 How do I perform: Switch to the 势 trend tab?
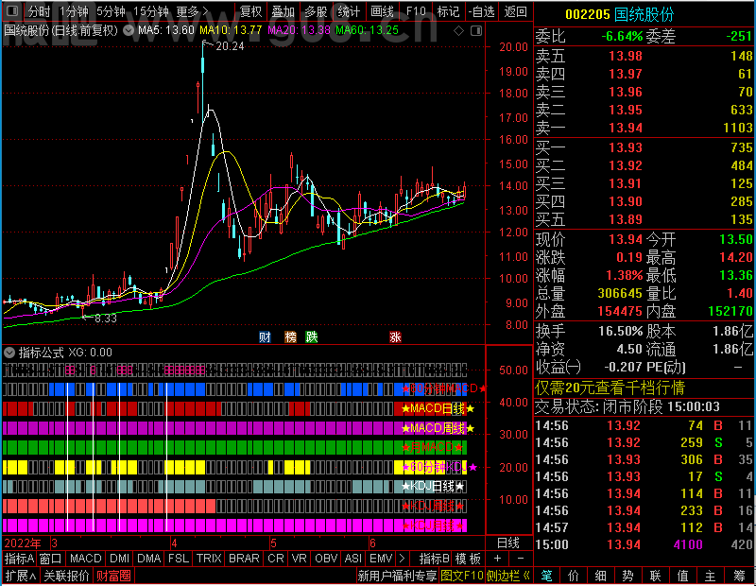pos(627,576)
